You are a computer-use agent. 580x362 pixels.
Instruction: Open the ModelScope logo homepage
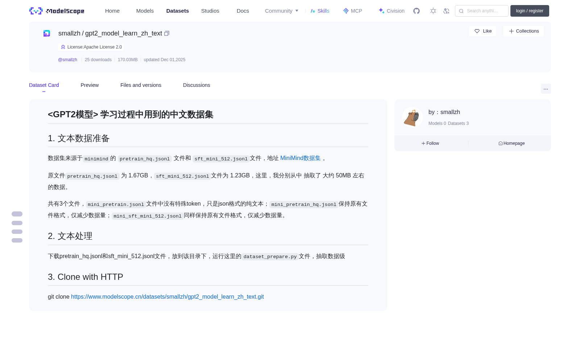57,11
